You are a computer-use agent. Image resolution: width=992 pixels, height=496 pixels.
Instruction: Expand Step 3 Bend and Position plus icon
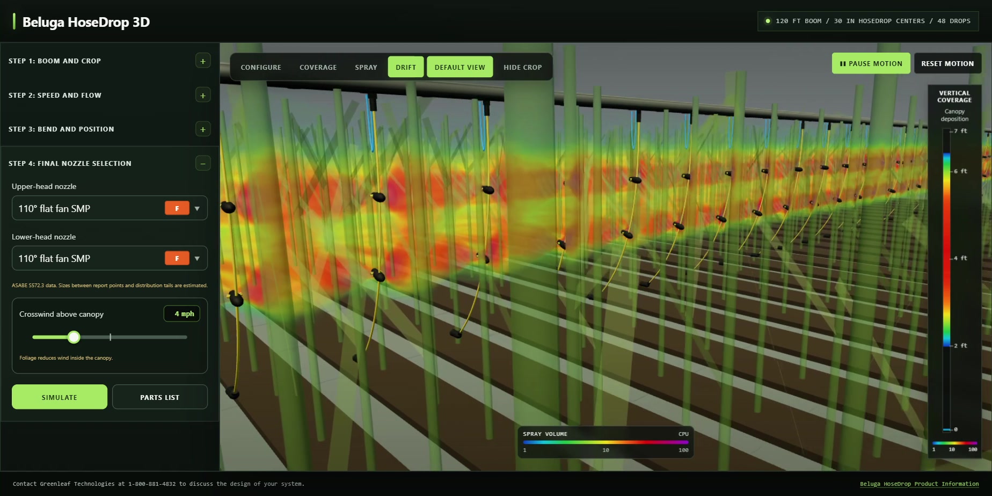[x=203, y=129]
